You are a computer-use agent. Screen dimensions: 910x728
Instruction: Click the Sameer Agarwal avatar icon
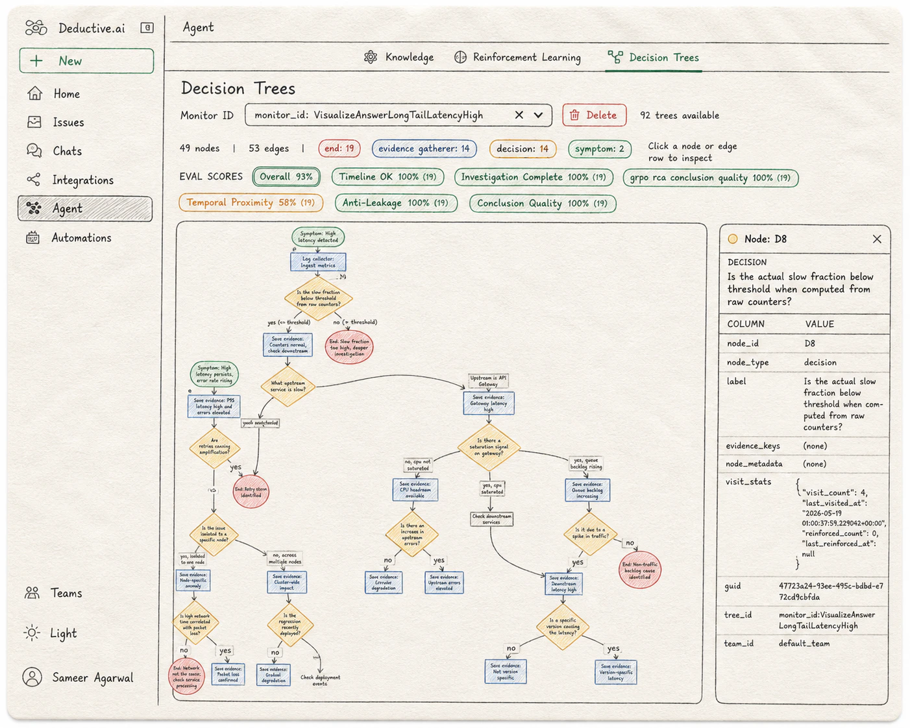pyautogui.click(x=32, y=677)
